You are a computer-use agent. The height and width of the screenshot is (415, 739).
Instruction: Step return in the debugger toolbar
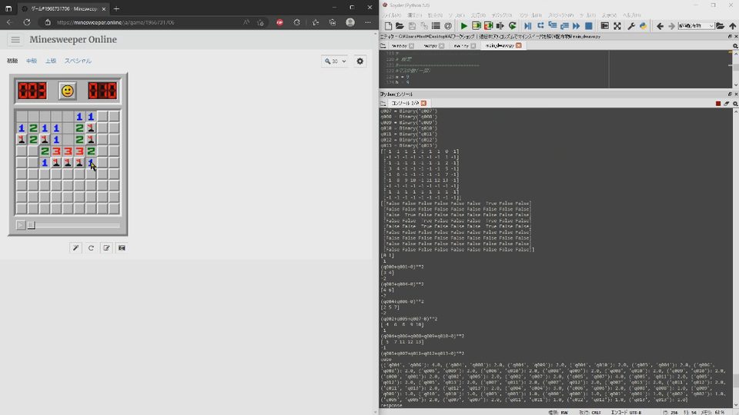pos(564,26)
